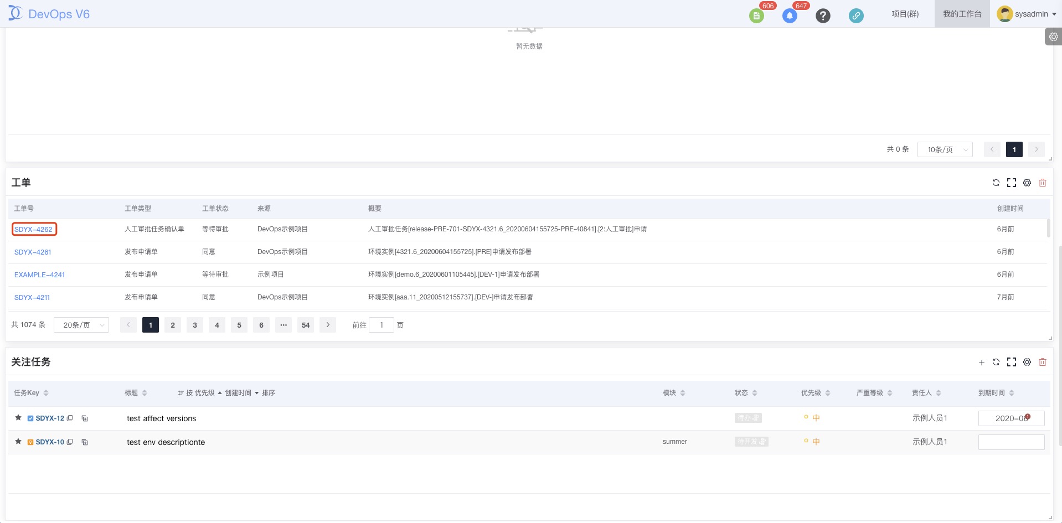Sort by the 模块 column
This screenshot has width=1062, height=523.
tap(683, 393)
